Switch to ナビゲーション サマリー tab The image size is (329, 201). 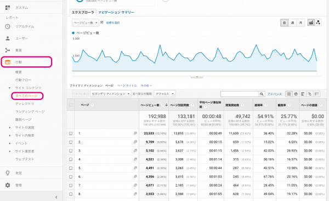point(116,13)
